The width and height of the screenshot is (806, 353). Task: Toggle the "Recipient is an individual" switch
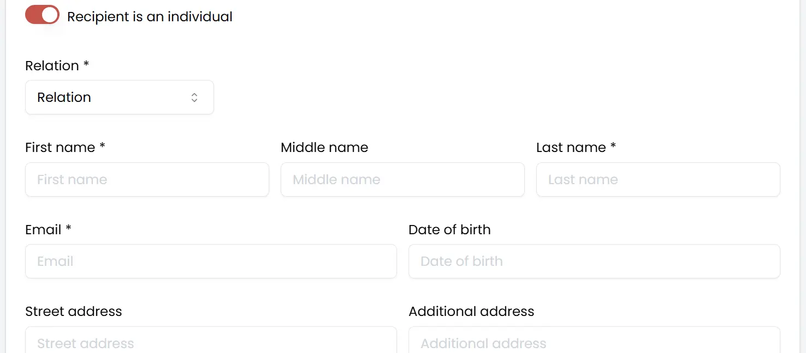click(42, 15)
